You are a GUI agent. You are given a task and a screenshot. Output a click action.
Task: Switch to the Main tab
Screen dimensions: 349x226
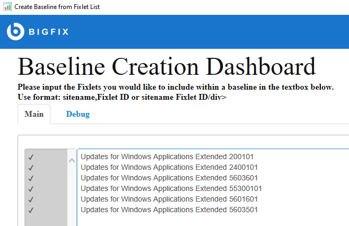34,114
